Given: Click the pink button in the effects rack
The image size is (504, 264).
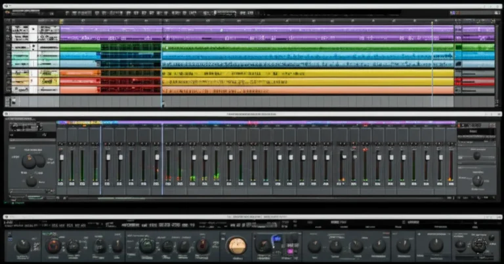Looking at the screenshot, I should 290,252.
